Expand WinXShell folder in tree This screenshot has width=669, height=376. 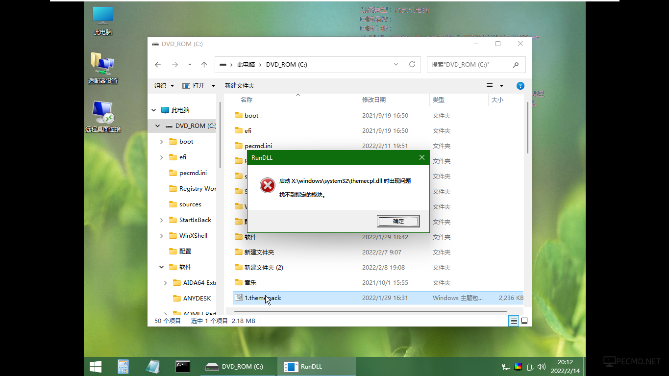click(162, 236)
